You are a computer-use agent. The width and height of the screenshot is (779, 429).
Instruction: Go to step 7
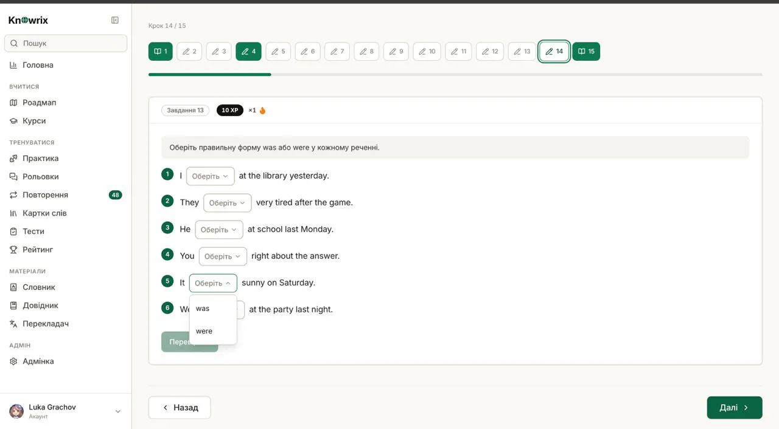(337, 52)
